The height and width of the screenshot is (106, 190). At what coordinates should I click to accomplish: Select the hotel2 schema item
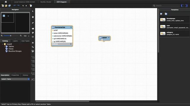[9, 44]
